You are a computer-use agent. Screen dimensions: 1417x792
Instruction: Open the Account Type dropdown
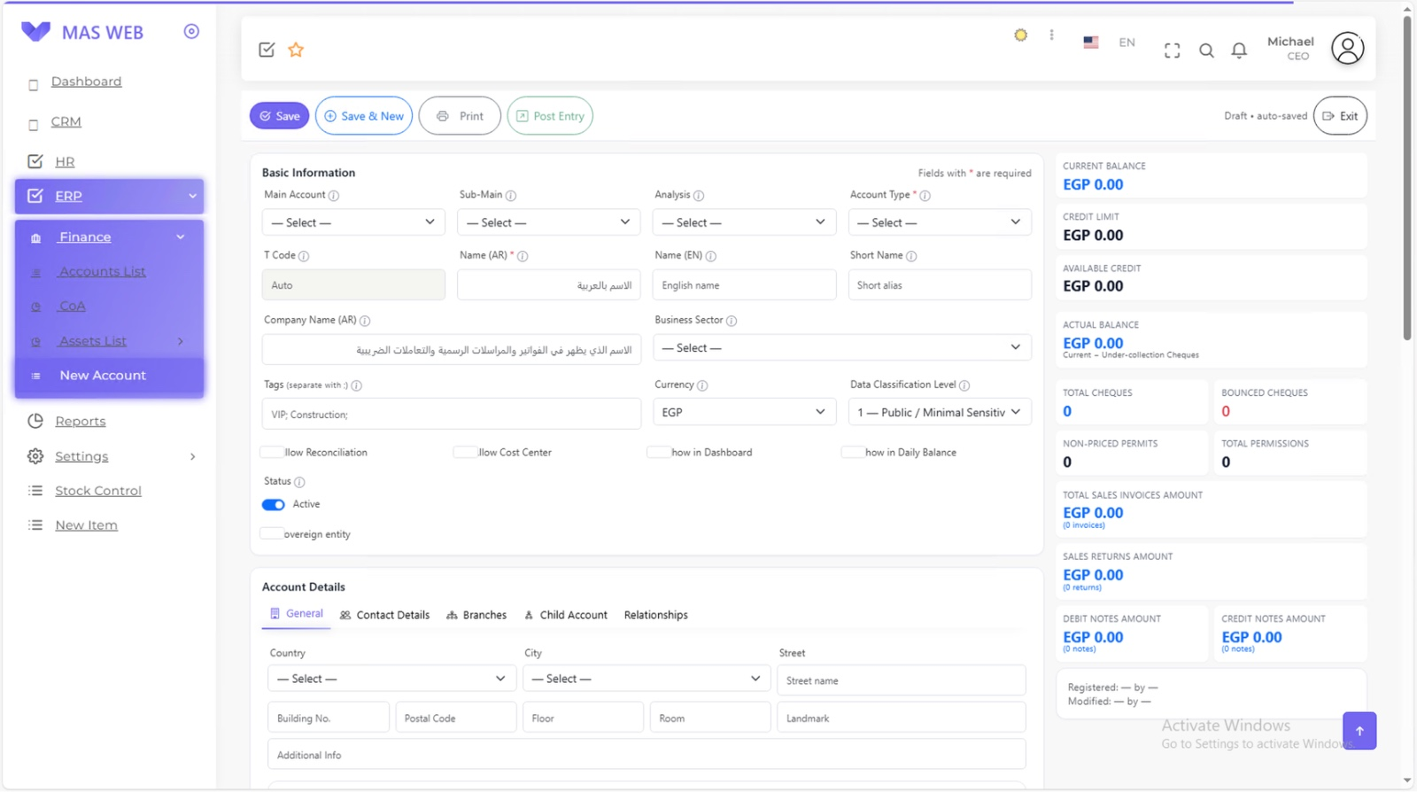939,222
